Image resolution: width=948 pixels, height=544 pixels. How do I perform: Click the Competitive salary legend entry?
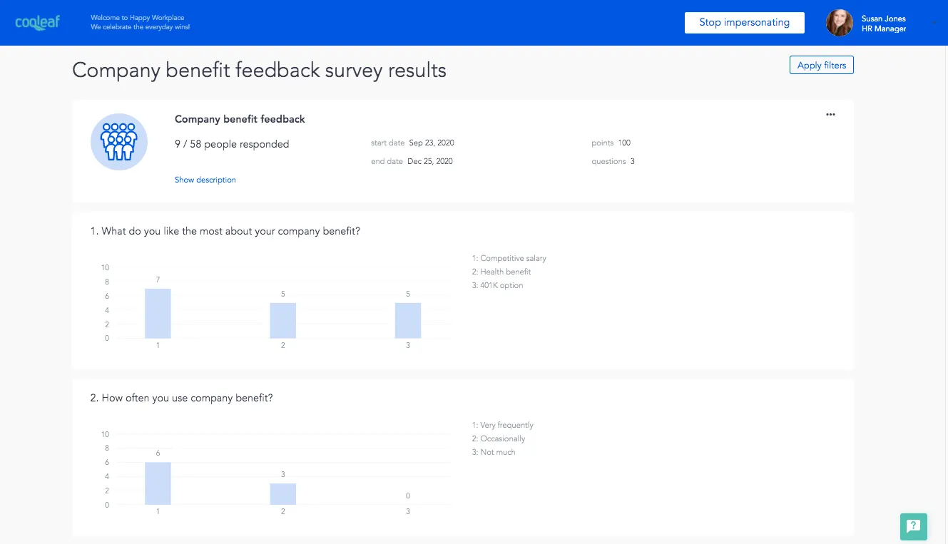[509, 258]
